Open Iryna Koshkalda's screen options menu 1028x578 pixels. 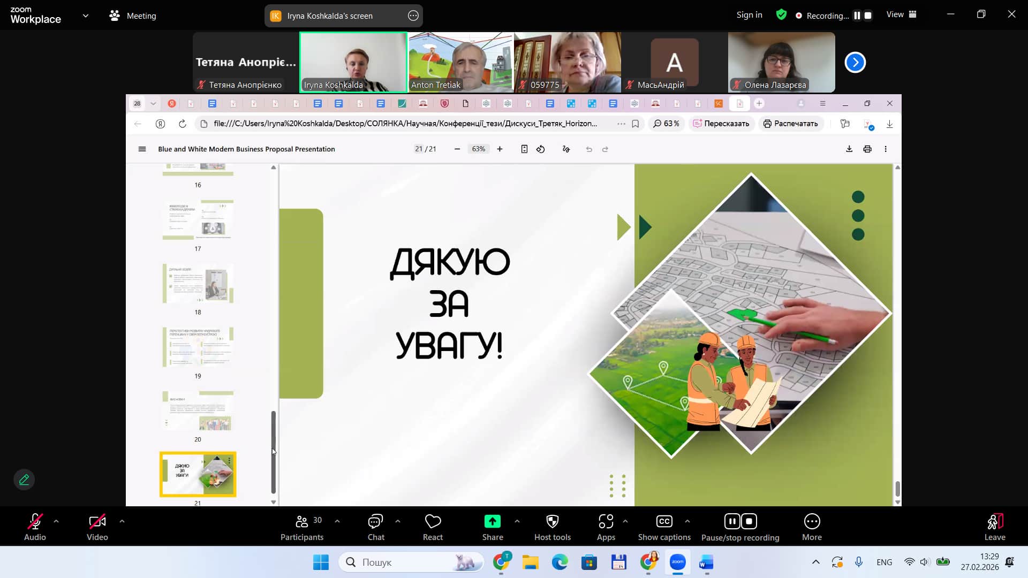(413, 16)
